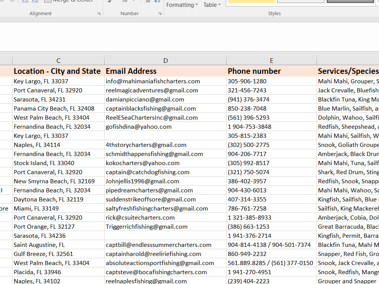379x284 pixels.
Task: Click the 'Email Address' header cell
Action: 165,71
